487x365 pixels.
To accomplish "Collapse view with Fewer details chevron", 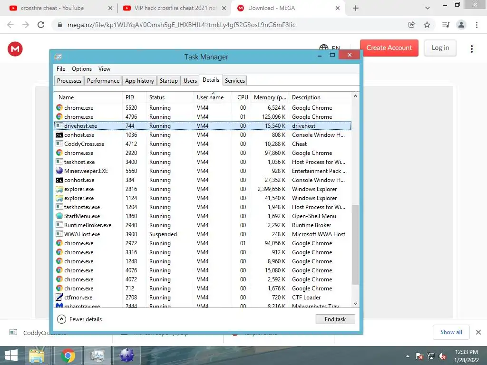I will coord(61,319).
